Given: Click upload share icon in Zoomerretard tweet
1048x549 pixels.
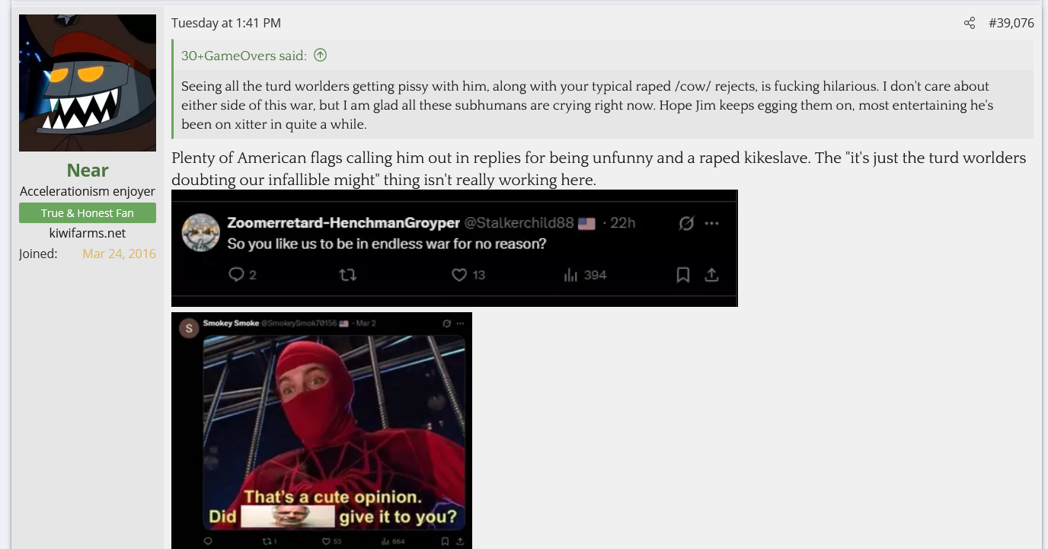Looking at the screenshot, I should click(x=711, y=275).
